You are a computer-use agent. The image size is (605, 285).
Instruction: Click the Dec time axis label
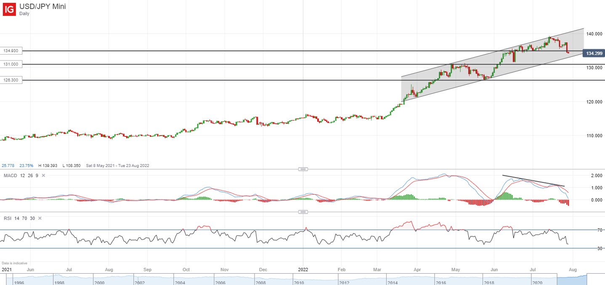click(x=263, y=269)
